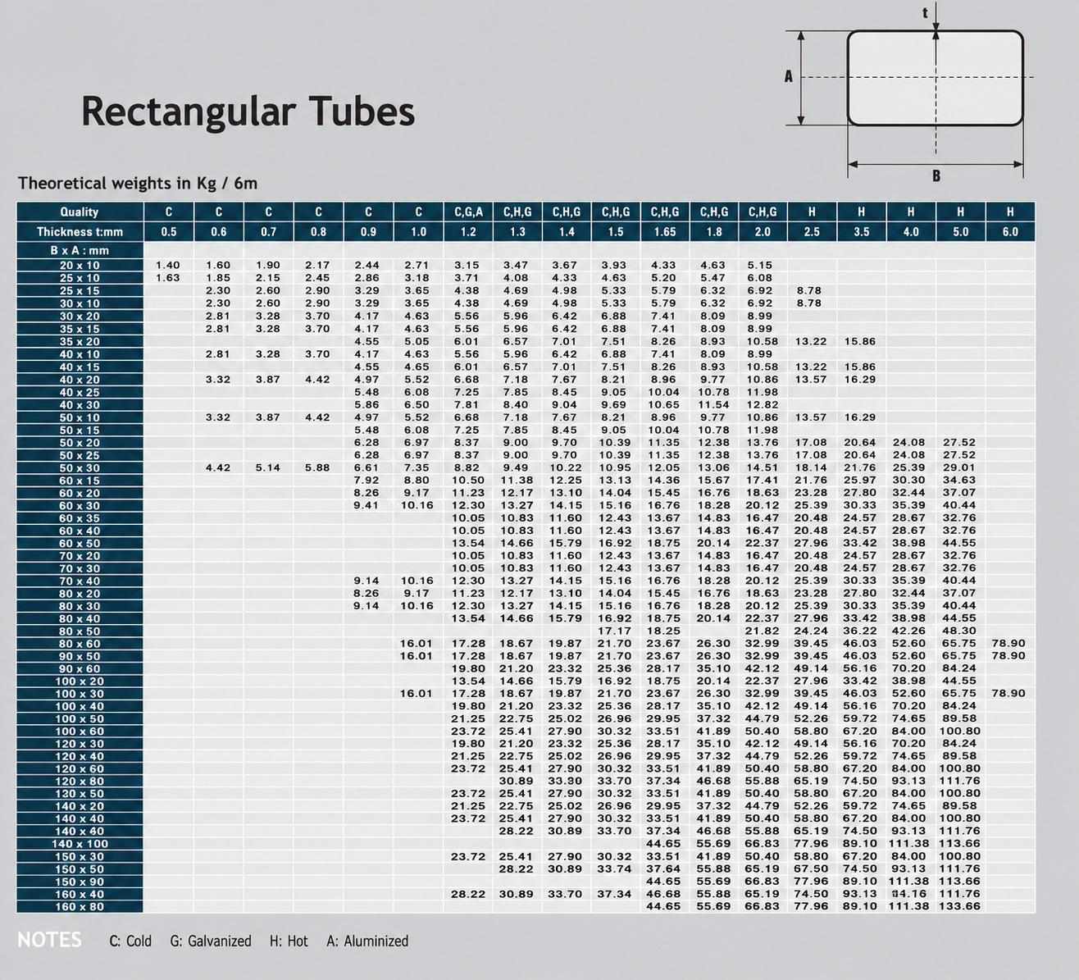The image size is (1079, 980).
Task: Click value 28.22 in the 160 x 40 row
Action: click(468, 895)
